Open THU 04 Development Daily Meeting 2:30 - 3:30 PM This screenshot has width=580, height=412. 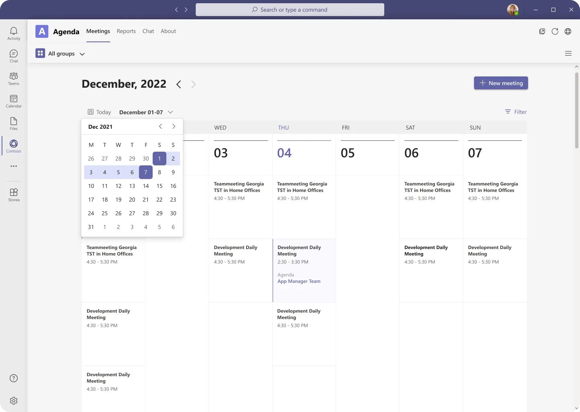304,270
